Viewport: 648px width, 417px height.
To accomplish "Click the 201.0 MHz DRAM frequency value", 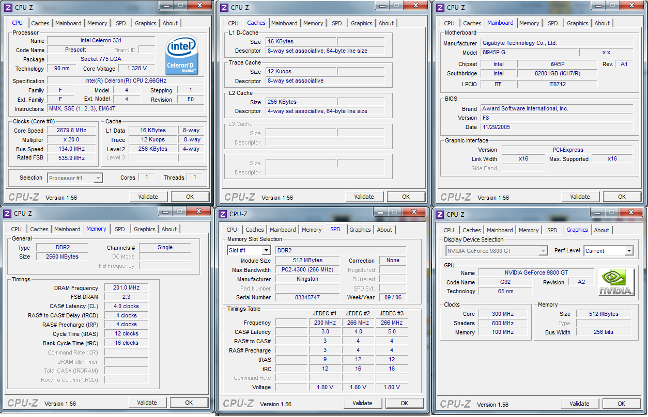I will 127,288.
